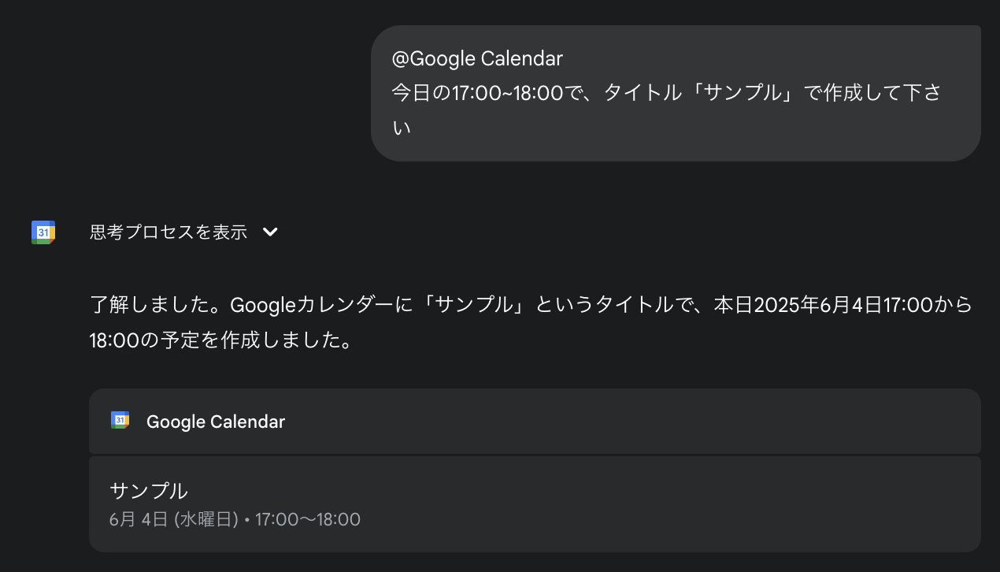
Task: Show the thinking process via 思考プロセスを表示 label
Action: coord(168,232)
